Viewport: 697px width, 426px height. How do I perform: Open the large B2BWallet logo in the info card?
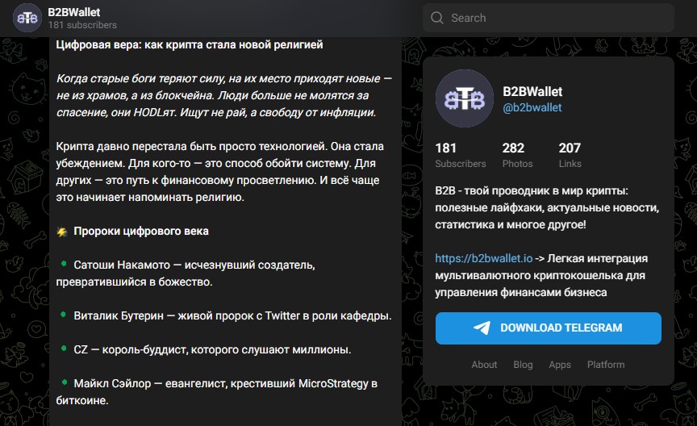tap(465, 98)
